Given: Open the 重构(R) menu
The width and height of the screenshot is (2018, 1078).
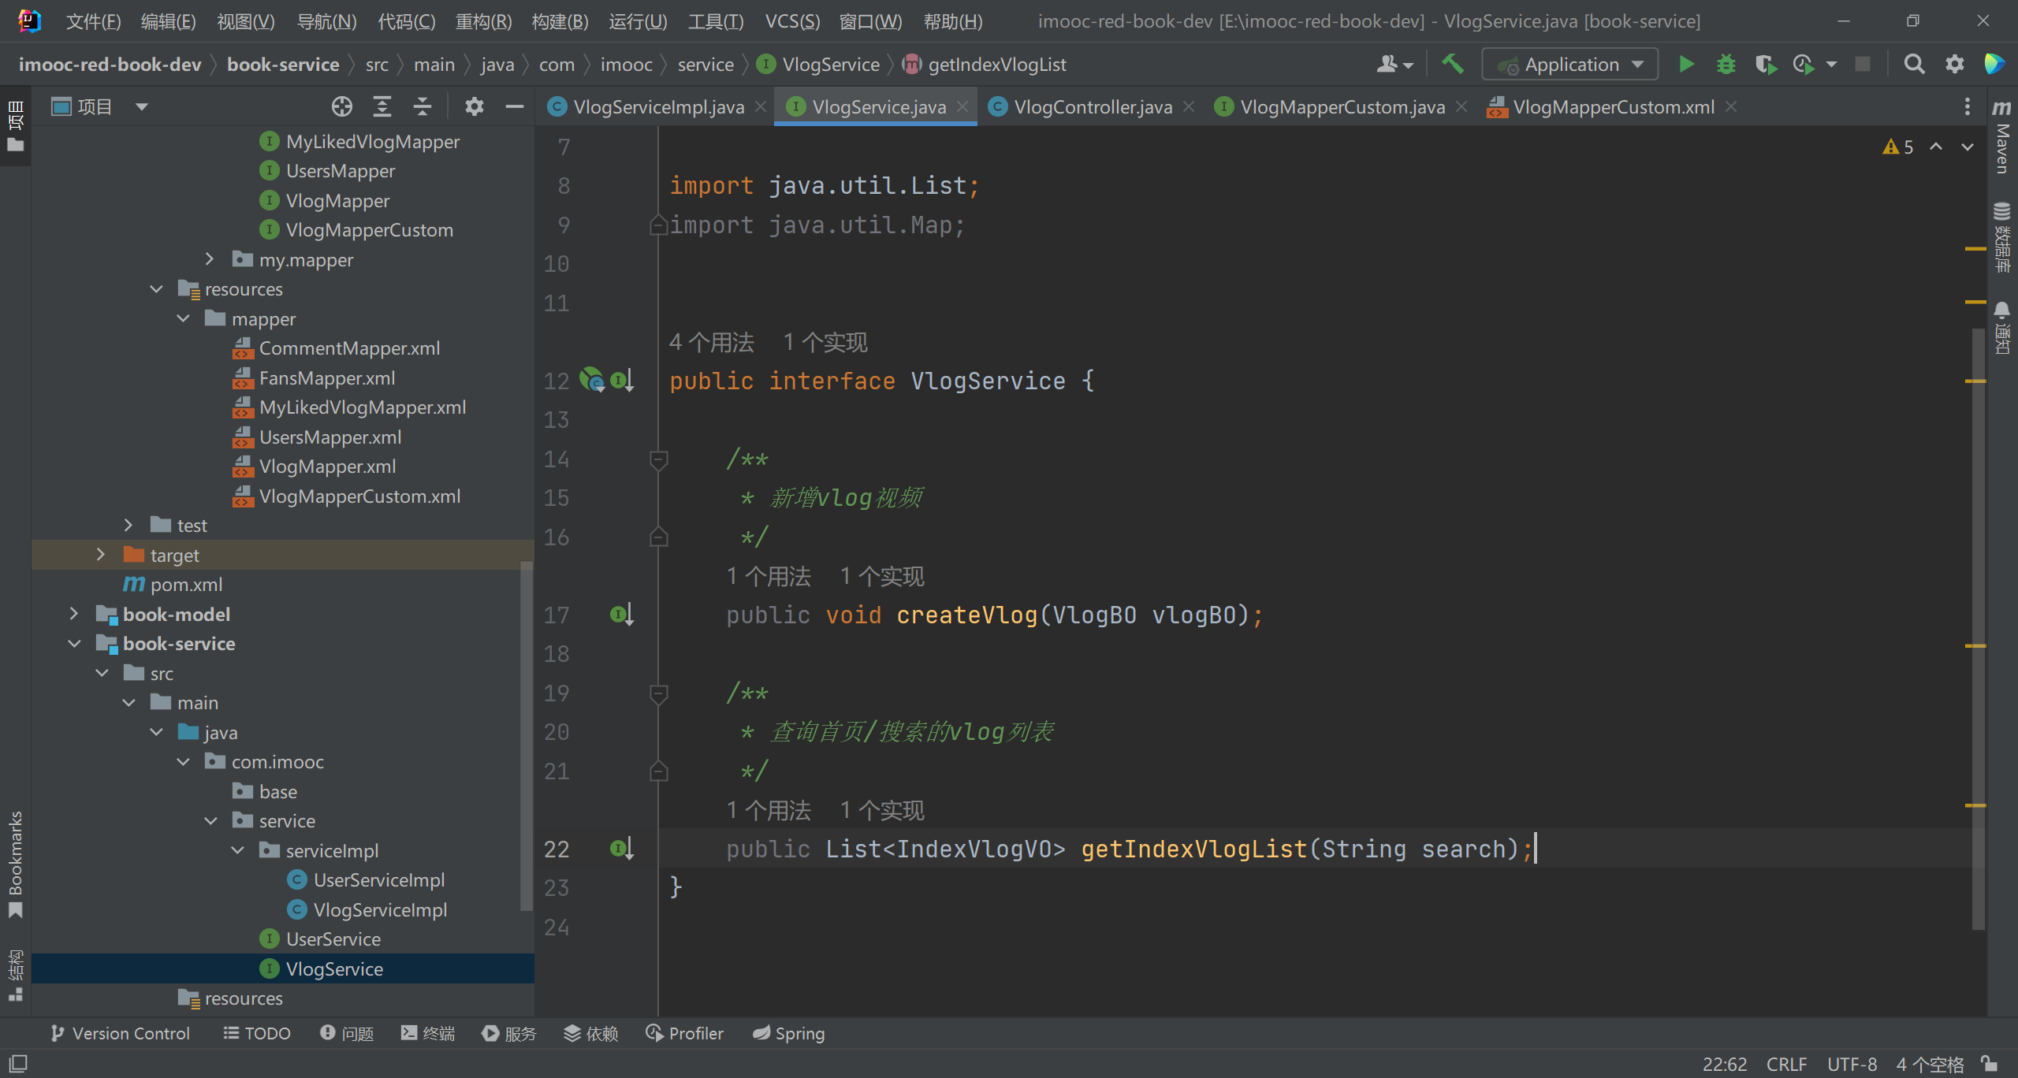Looking at the screenshot, I should pos(483,21).
